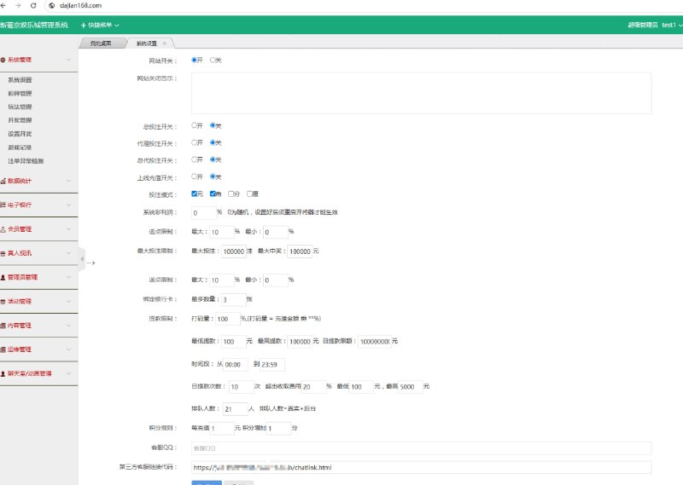Viewport: 683px width, 485px height.
Task: Check the 分 betting mode checkbox
Action: 231,194
